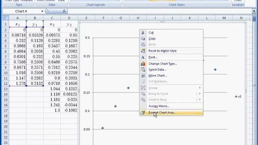Click cell with value 0.05329
The height and width of the screenshot is (145, 258).
pyautogui.click(x=35, y=35)
